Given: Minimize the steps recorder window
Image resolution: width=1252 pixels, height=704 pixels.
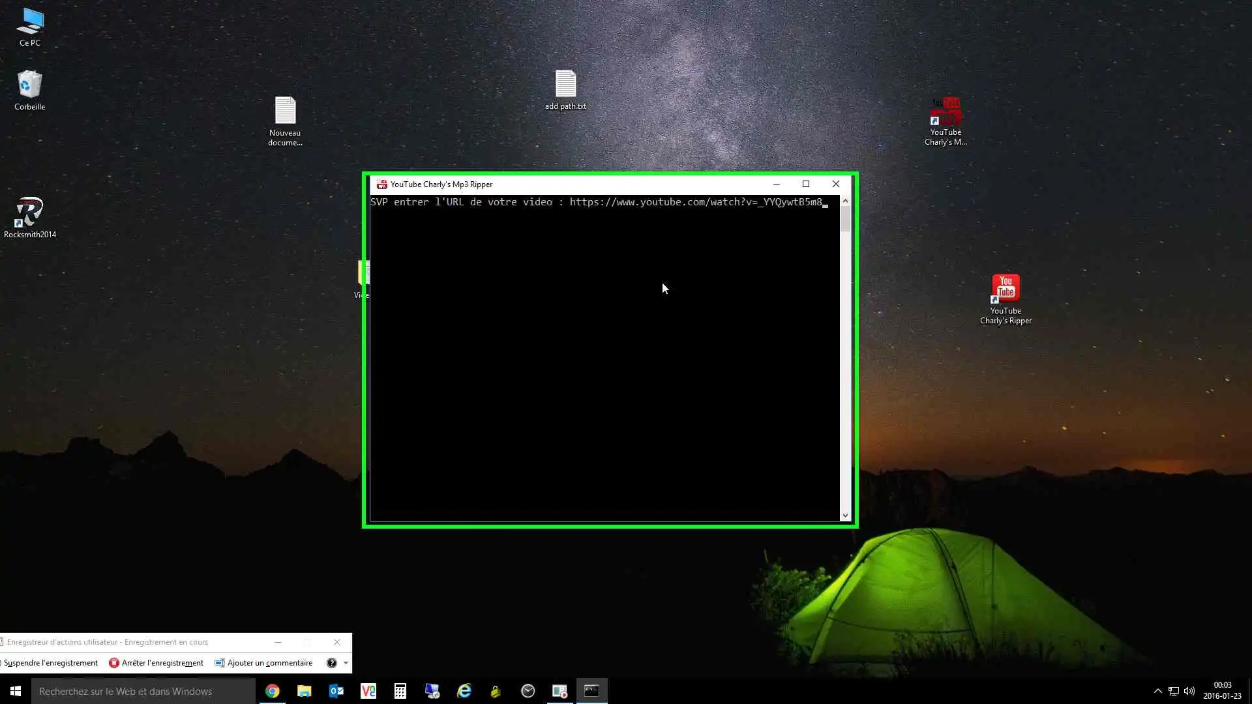Looking at the screenshot, I should tap(278, 642).
